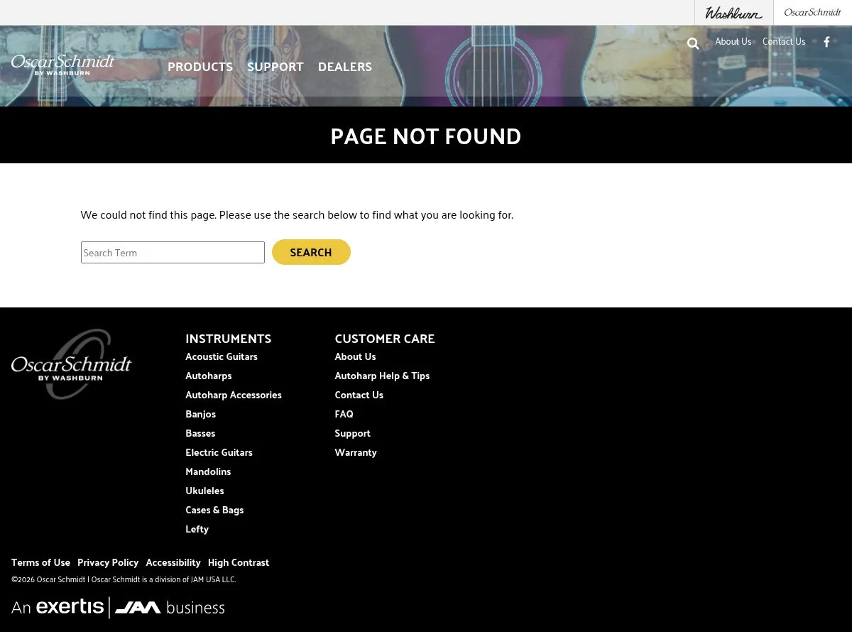Go to Contact Us in the header
This screenshot has width=852, height=639.
point(784,41)
